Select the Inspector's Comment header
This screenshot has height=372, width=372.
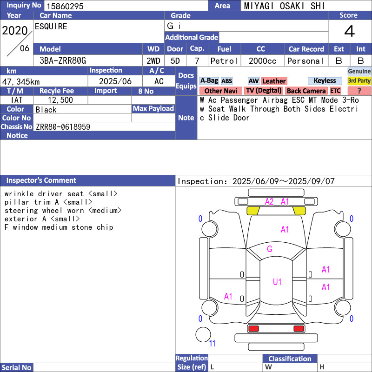[x=41, y=180]
